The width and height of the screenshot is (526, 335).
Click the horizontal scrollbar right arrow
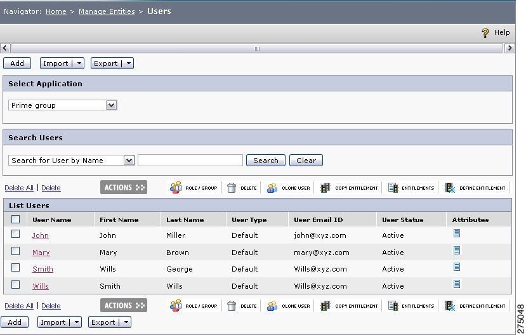pos(510,48)
